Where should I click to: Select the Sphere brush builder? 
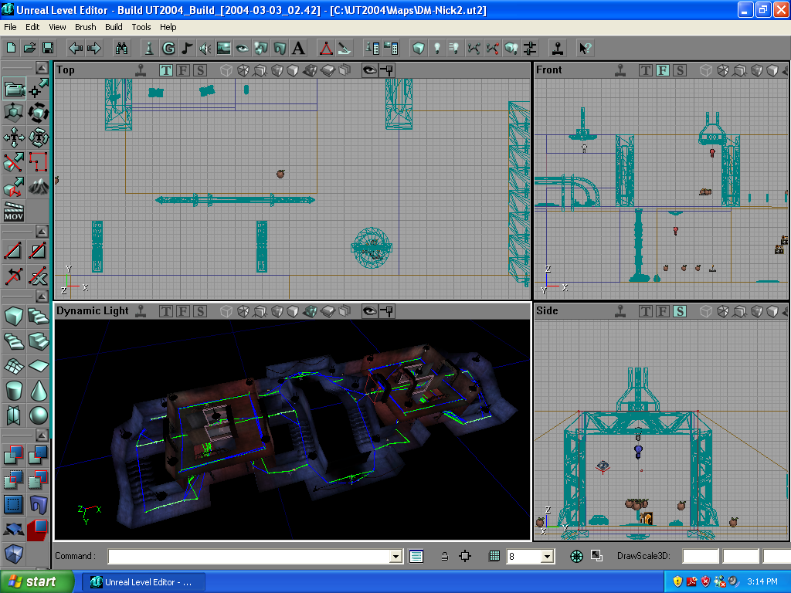39,415
